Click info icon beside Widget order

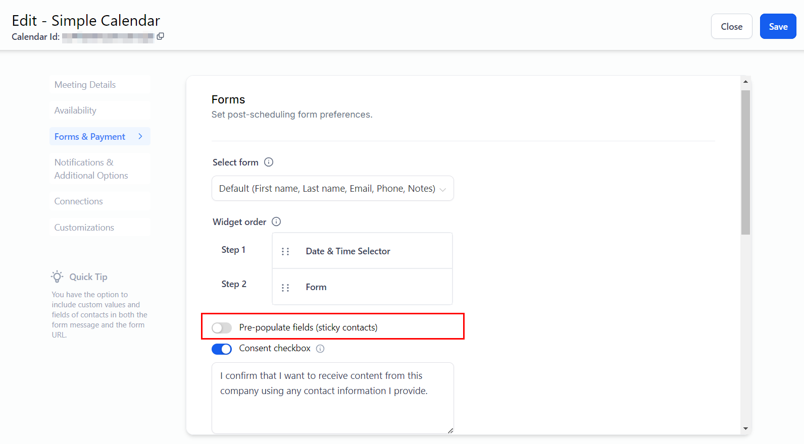(276, 221)
